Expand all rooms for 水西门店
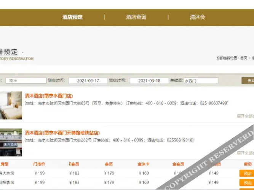Viewport: 254px width, 190px height. [245, 116]
